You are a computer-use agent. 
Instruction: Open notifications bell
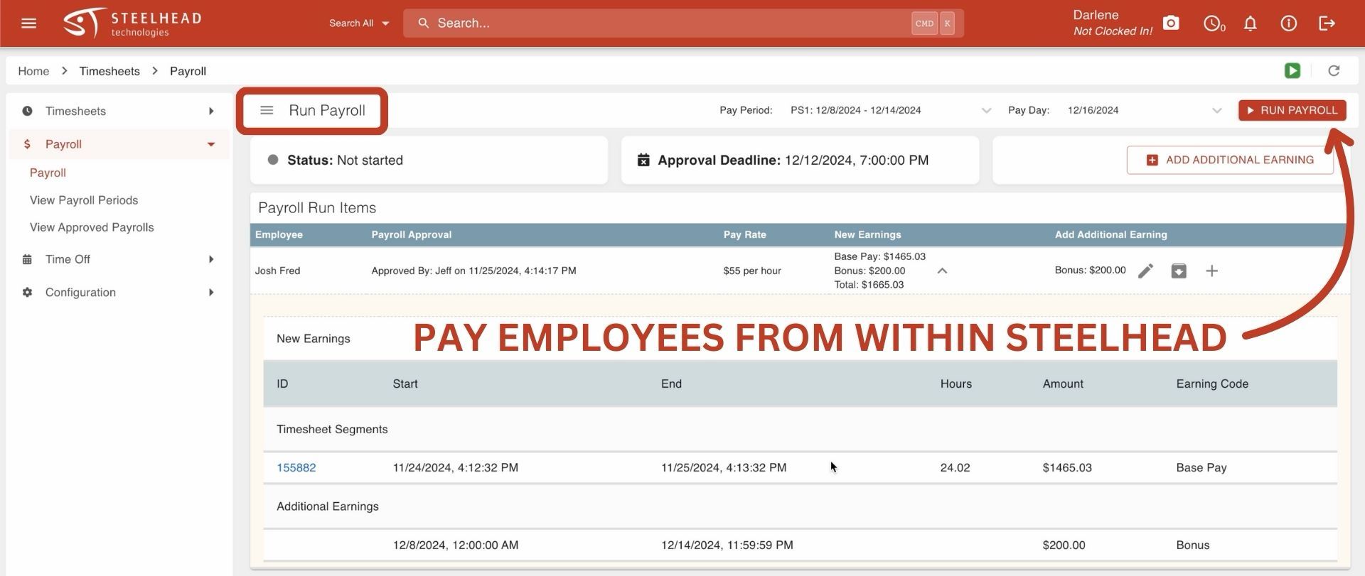[x=1251, y=23]
